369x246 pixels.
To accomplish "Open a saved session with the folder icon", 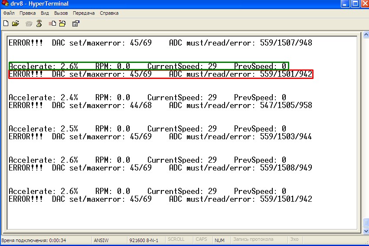I will [16, 23].
